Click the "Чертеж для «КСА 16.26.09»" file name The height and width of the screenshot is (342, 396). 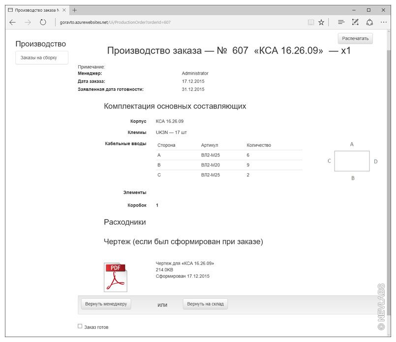[x=184, y=263]
